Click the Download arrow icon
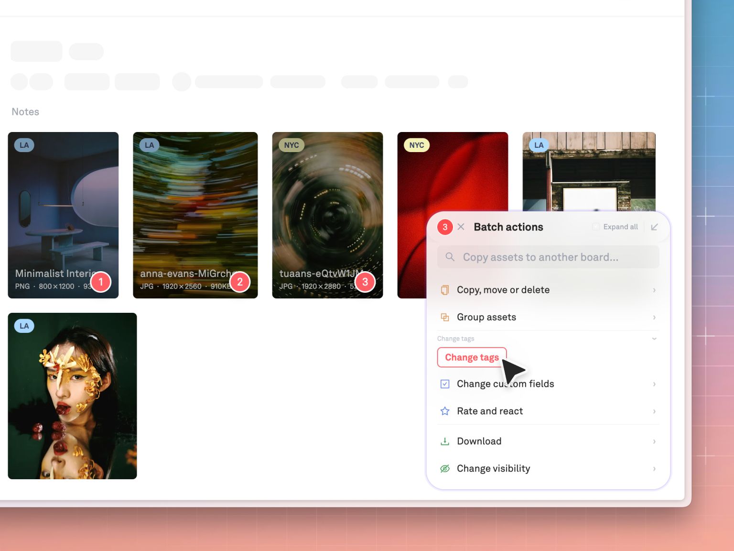The image size is (734, 551). coord(444,441)
